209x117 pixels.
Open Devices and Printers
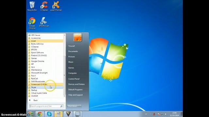coord(76,84)
